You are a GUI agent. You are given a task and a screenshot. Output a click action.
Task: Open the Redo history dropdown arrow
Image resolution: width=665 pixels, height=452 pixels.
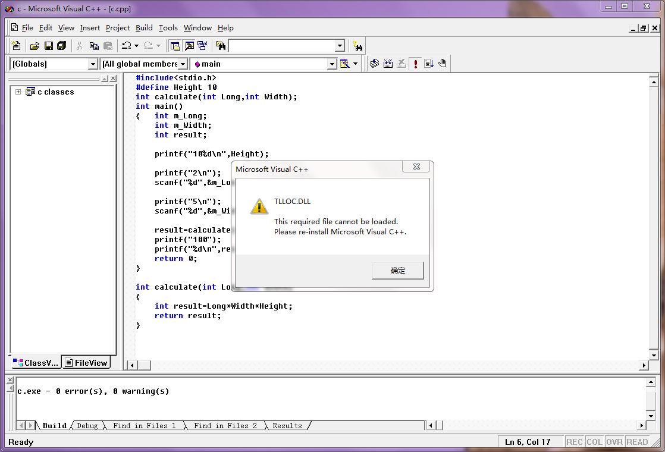click(x=158, y=46)
